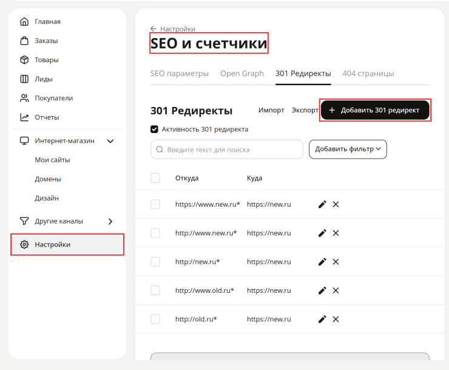Screen dimensions: 449x370
Task: Click the Импорт link
Action: (271, 110)
